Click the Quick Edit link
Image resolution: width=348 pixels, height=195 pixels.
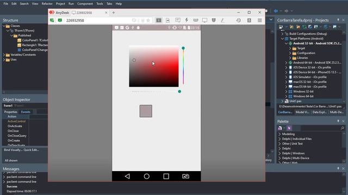[x=32, y=150]
